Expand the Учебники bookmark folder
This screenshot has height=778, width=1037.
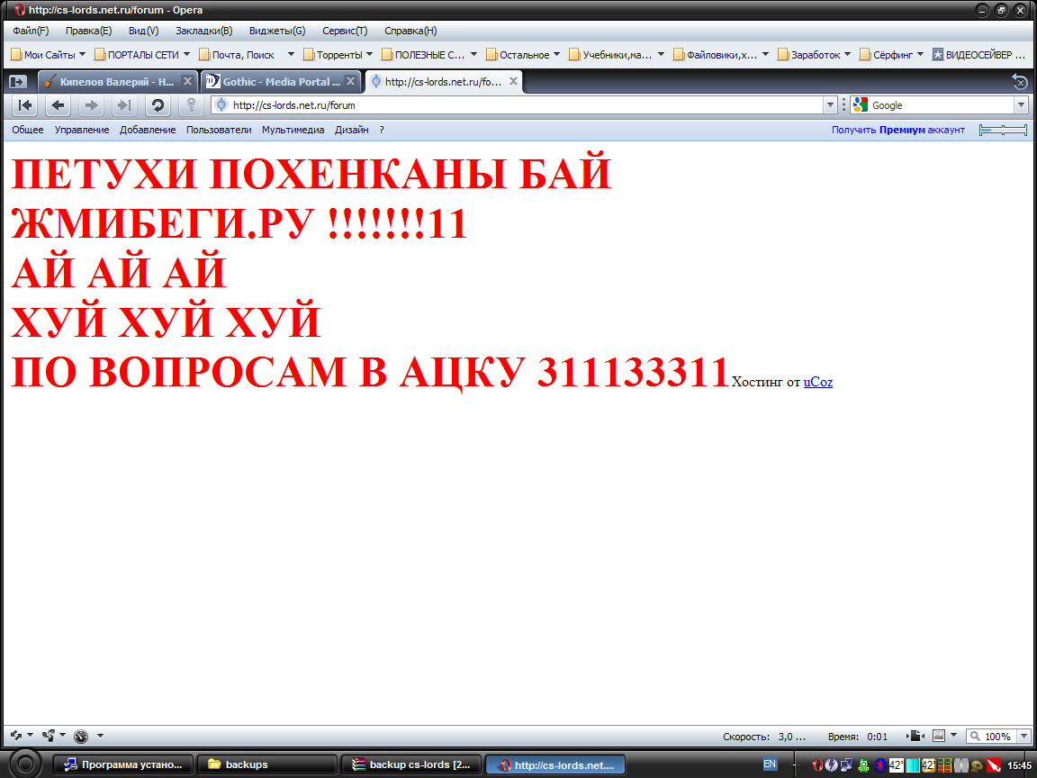pyautogui.click(x=617, y=55)
